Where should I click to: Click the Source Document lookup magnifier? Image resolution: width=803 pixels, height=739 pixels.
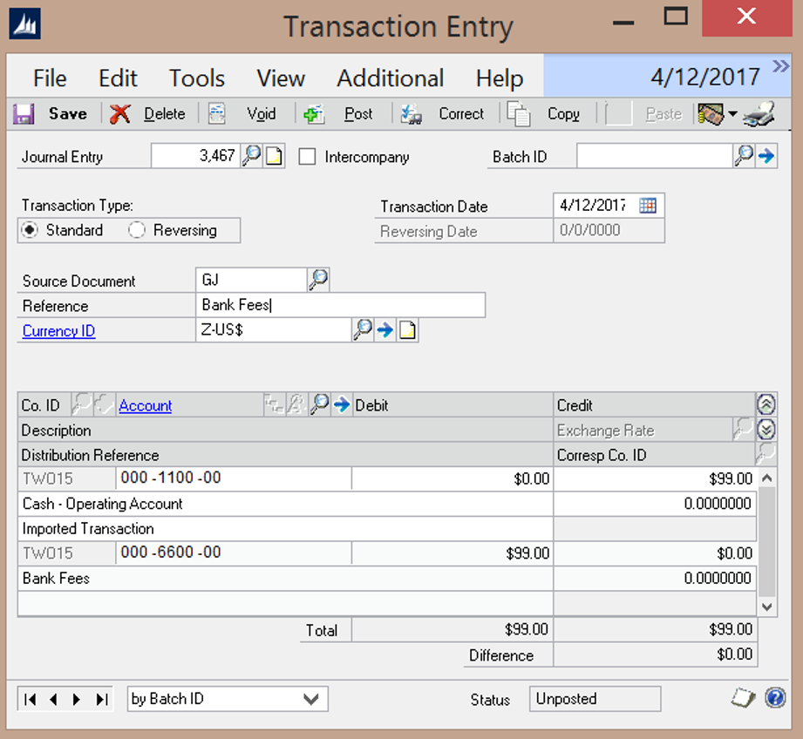pos(318,281)
